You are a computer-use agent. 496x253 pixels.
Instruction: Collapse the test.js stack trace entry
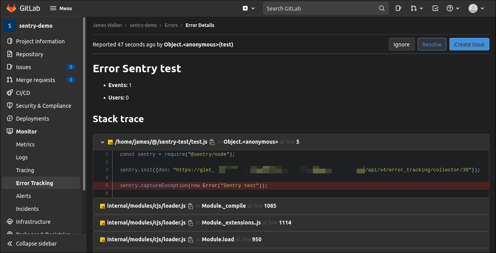[x=102, y=142]
